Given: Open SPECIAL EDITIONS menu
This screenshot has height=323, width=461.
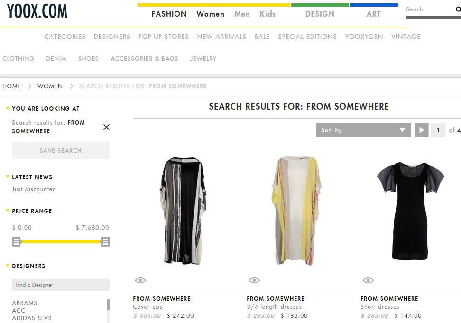Looking at the screenshot, I should tap(307, 37).
